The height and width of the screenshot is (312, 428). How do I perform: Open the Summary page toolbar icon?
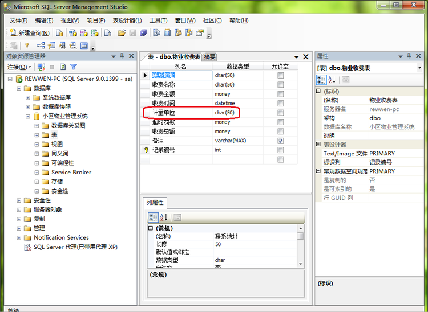pos(167,33)
